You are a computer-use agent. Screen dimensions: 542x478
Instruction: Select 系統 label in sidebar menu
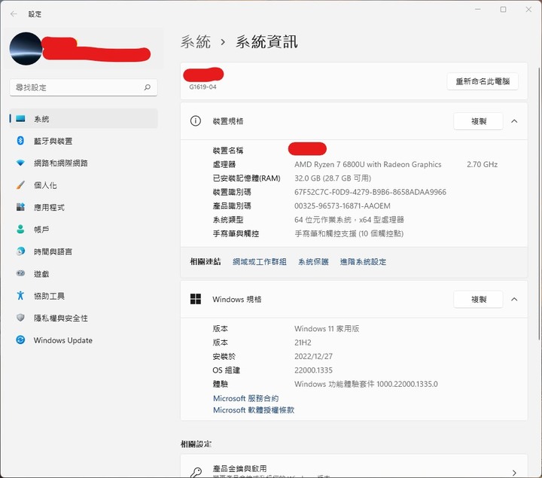41,119
